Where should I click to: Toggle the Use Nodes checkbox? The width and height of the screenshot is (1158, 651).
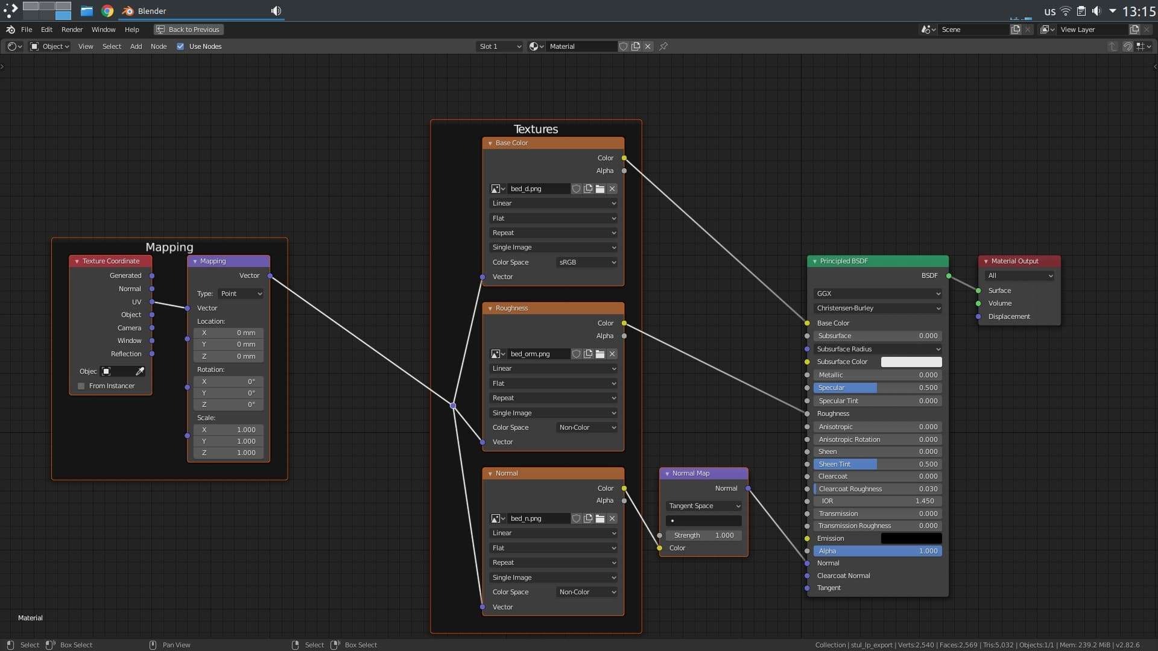[x=180, y=46]
